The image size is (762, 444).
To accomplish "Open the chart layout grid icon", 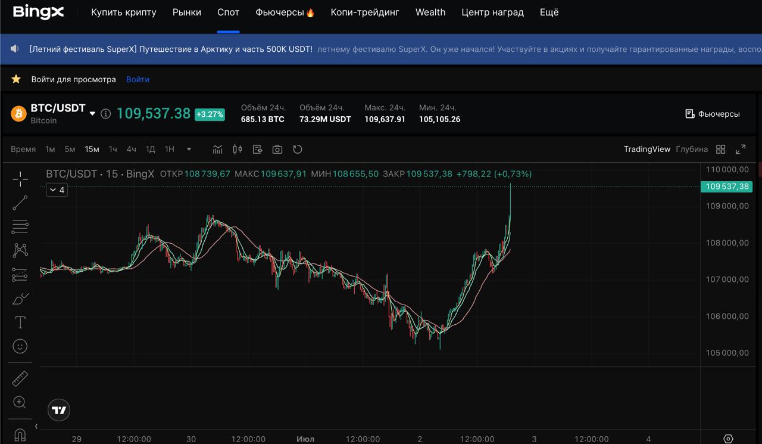I will [x=721, y=149].
